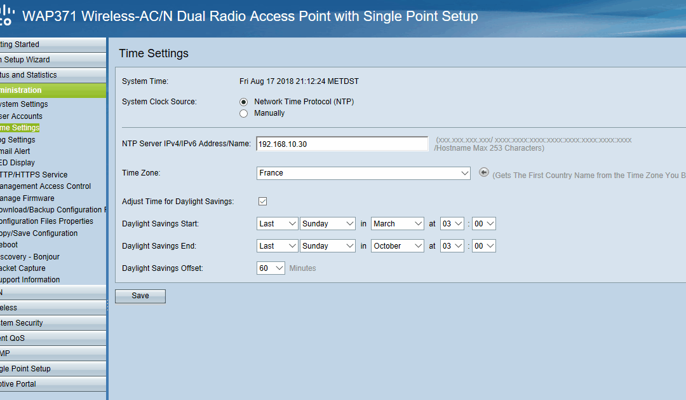Screen dimensions: 686x400
Task: Open Log Settings page
Action: (x=18, y=140)
